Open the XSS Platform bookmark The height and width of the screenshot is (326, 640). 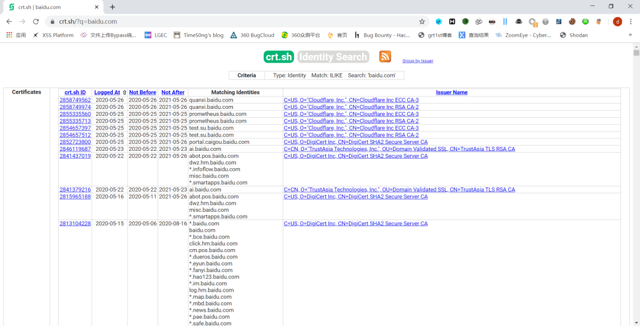(53, 35)
